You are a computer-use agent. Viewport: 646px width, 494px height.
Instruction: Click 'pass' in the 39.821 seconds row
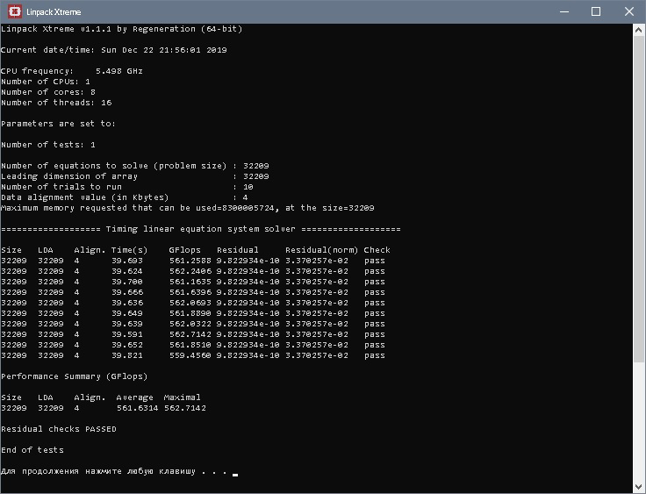click(375, 355)
